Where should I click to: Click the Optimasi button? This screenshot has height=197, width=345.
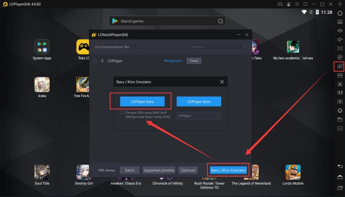tap(188, 170)
